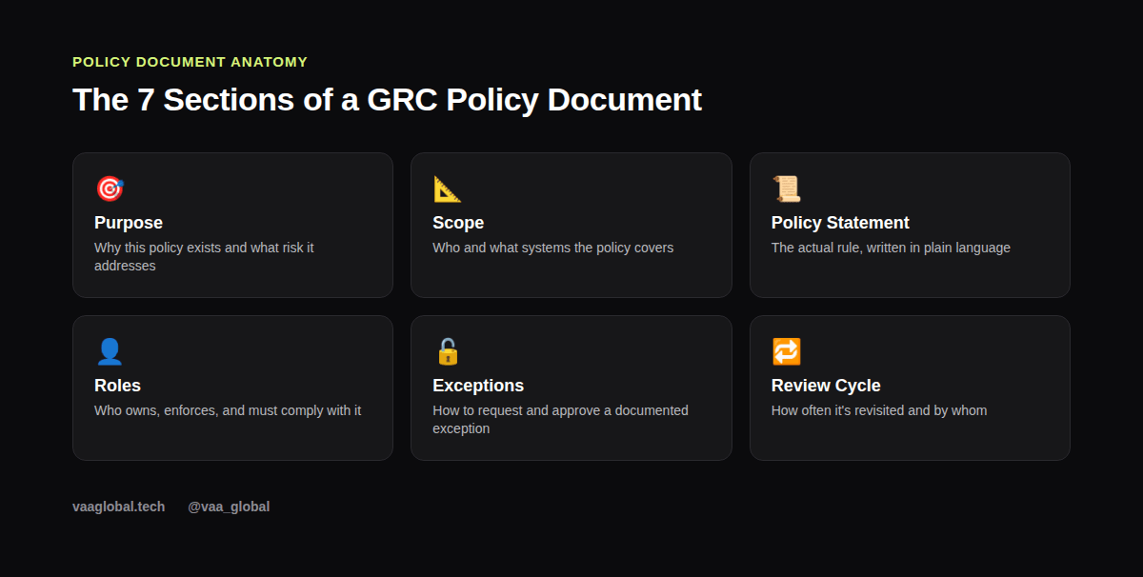The width and height of the screenshot is (1143, 577).
Task: Select the Roles card heading
Action: (x=117, y=386)
